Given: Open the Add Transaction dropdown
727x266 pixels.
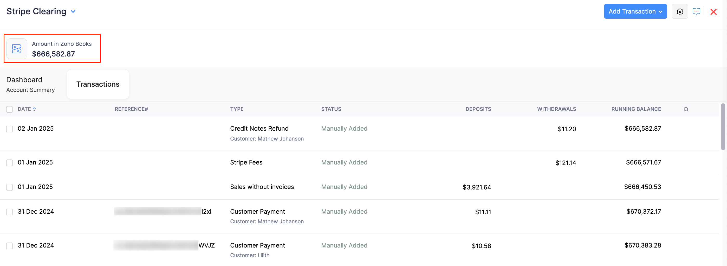Looking at the screenshot, I should 635,11.
